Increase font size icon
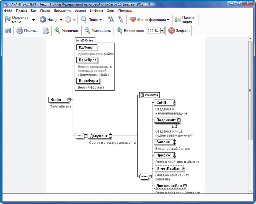The height and width of the screenshot is (204, 256). tap(111, 20)
